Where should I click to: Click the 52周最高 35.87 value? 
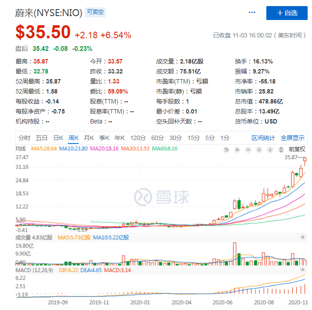pyautogui.click(x=54, y=81)
